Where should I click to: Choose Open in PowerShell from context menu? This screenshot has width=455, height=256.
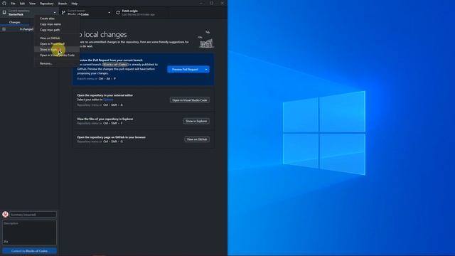[57, 44]
